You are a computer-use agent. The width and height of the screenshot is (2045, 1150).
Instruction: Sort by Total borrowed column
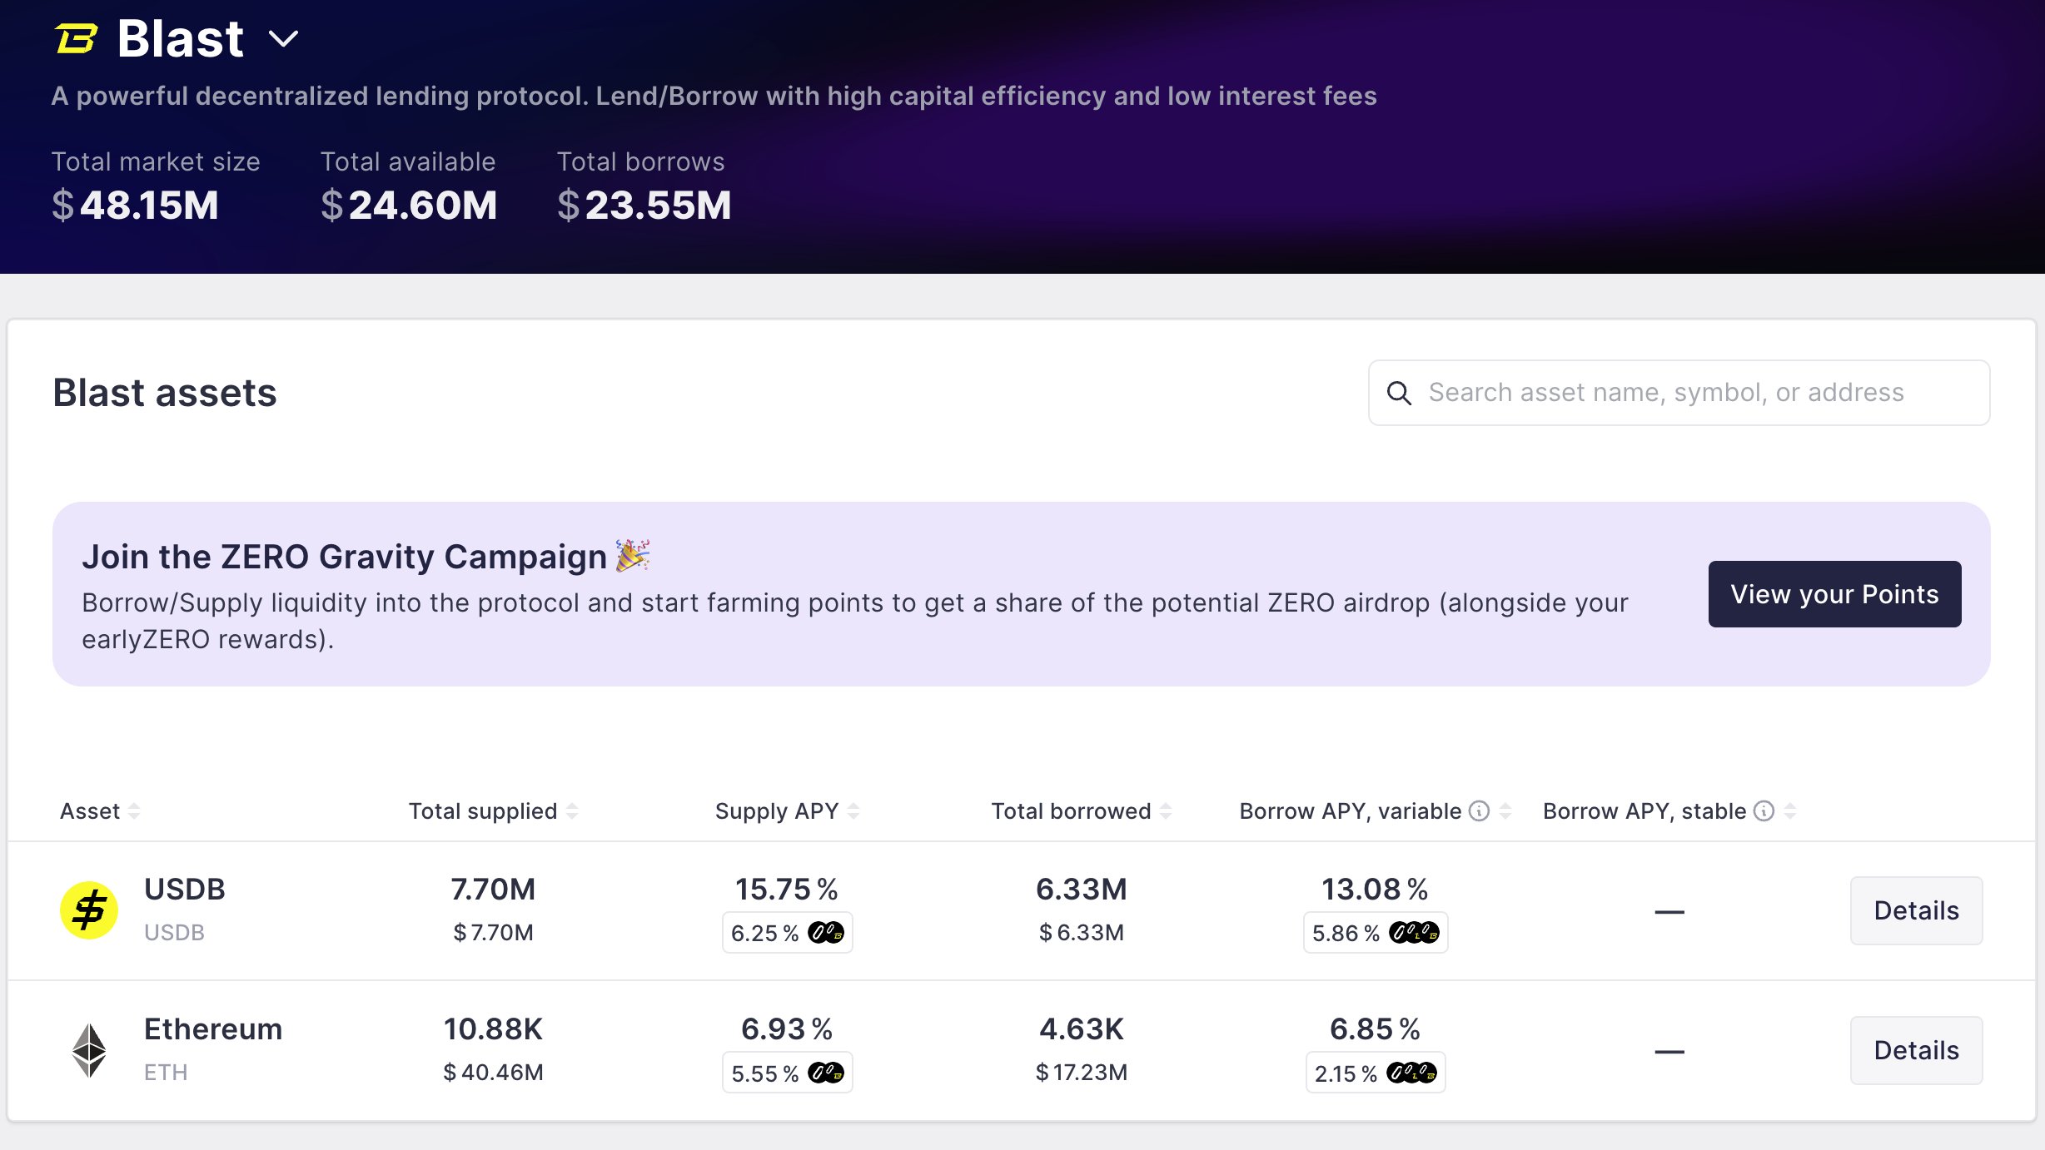[x=1081, y=811]
